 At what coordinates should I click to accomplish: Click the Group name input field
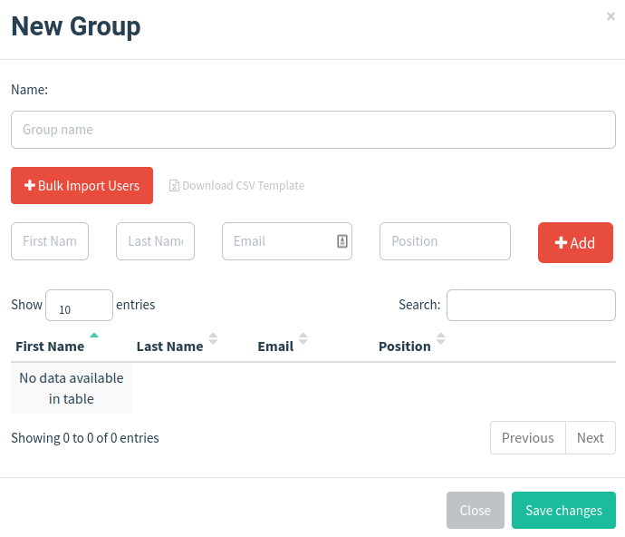(x=312, y=130)
